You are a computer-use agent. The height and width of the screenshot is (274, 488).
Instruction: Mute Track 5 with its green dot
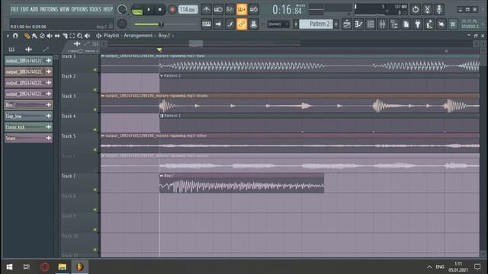(x=95, y=150)
